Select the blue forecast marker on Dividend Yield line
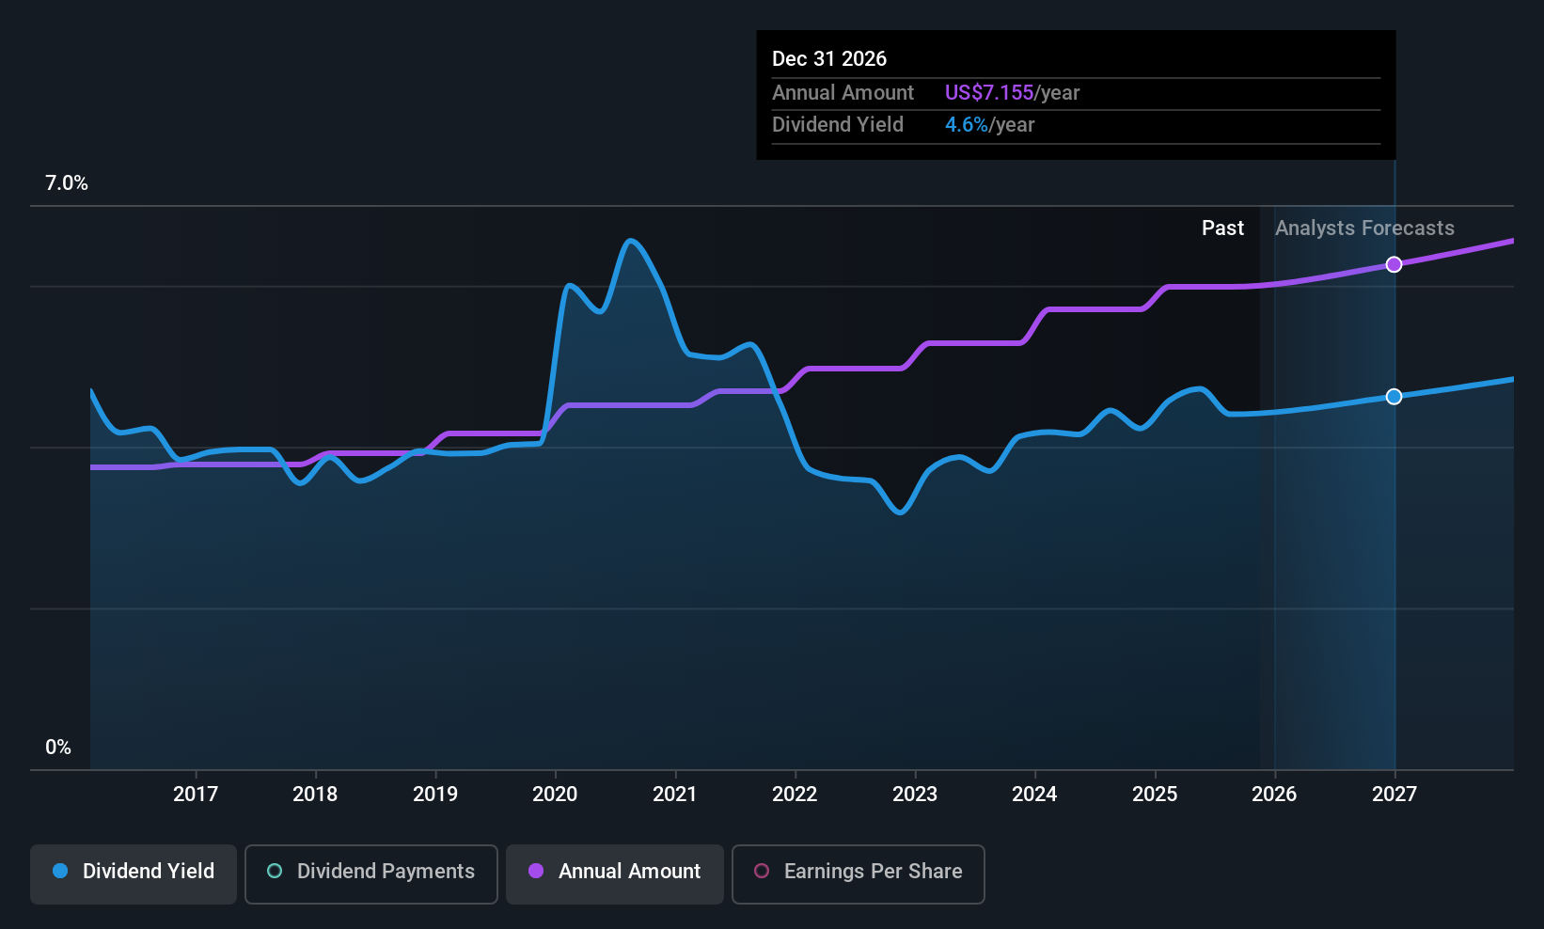 pyautogui.click(x=1394, y=397)
